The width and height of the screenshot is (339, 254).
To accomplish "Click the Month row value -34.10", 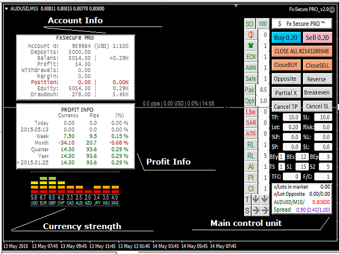I will 66,143.
